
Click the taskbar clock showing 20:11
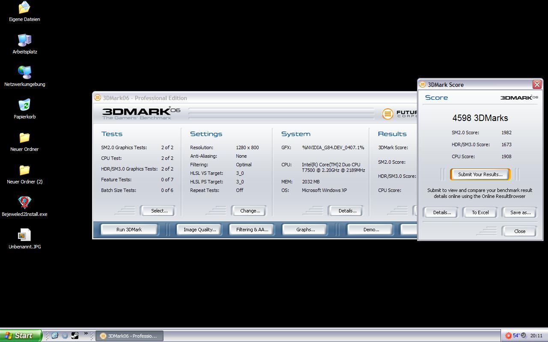(536, 336)
